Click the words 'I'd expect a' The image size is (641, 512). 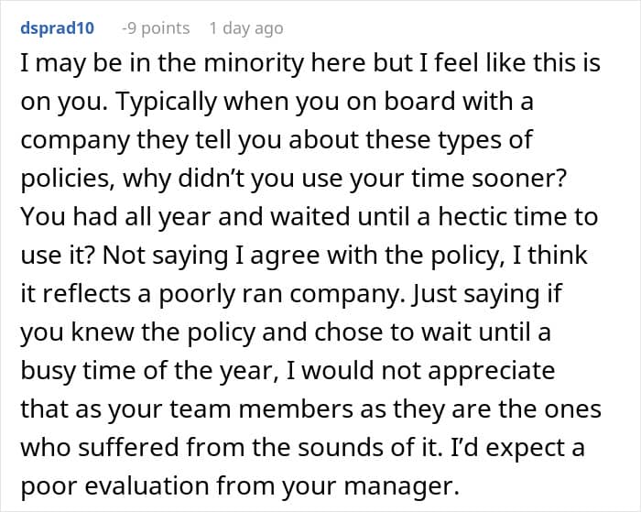click(x=517, y=447)
